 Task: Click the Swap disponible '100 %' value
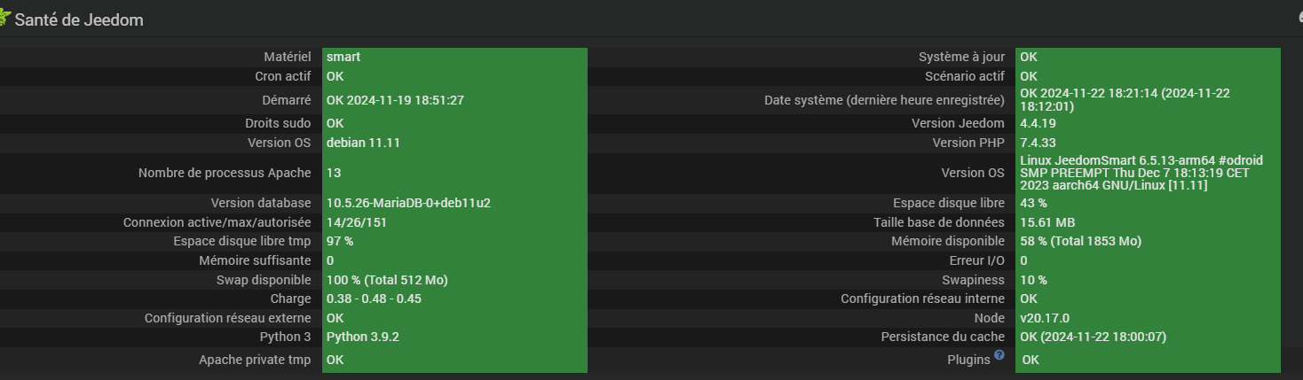pyautogui.click(x=387, y=280)
